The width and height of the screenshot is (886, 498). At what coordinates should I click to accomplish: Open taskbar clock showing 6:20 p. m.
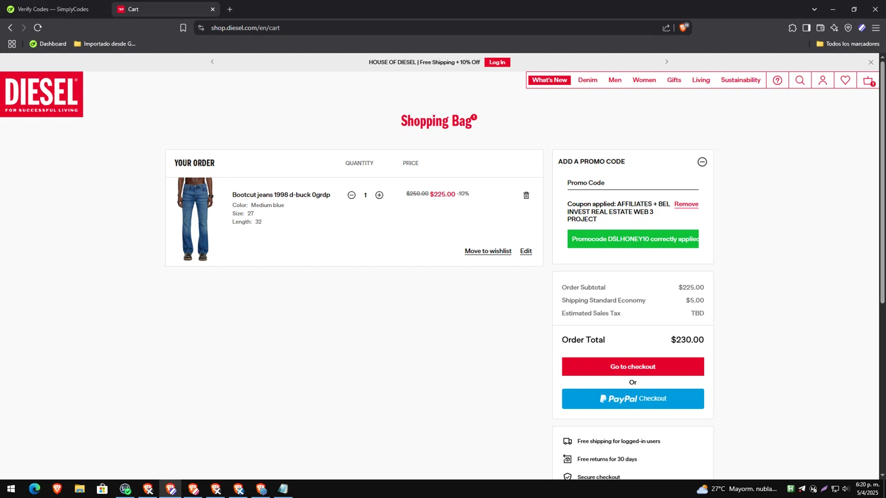[x=867, y=489]
